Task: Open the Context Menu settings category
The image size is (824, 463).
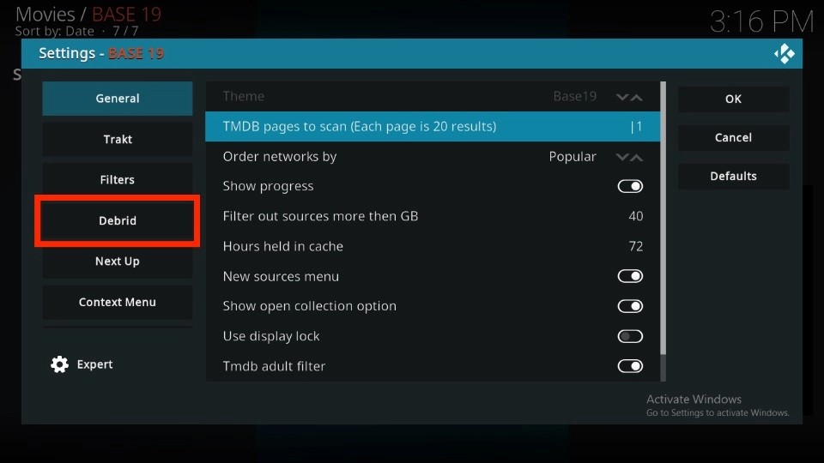Action: [x=118, y=302]
